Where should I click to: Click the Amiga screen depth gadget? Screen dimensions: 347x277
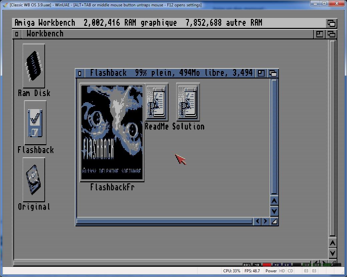click(x=332, y=23)
